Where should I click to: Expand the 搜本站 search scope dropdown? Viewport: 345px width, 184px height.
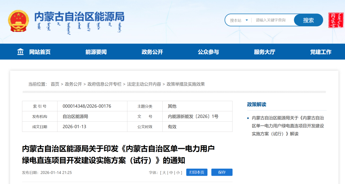coord(239,20)
